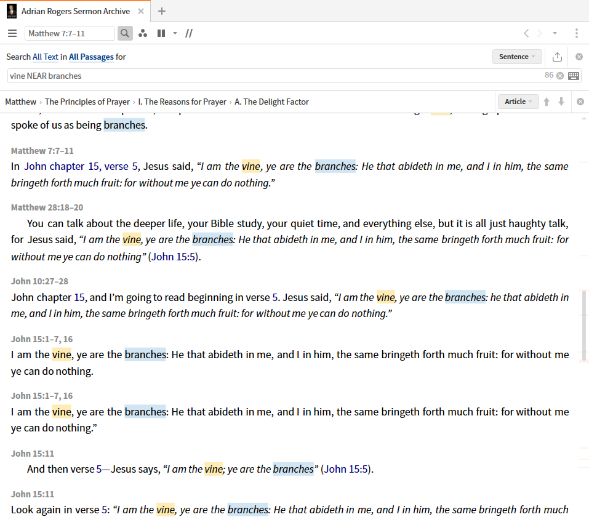
Task: Click the Matthew breadcrumb
Action: tap(21, 102)
